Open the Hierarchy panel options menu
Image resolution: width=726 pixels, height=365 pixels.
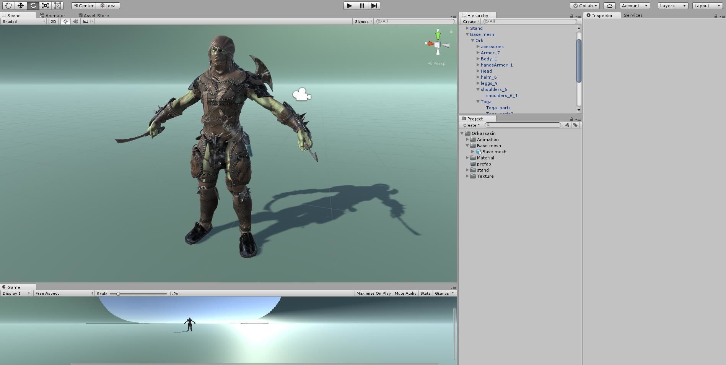pyautogui.click(x=578, y=16)
